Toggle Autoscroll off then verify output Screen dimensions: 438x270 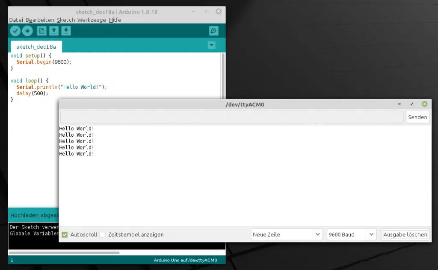tap(65, 234)
